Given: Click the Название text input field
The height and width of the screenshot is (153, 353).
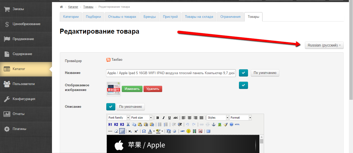Looking at the screenshot, I should (x=171, y=73).
